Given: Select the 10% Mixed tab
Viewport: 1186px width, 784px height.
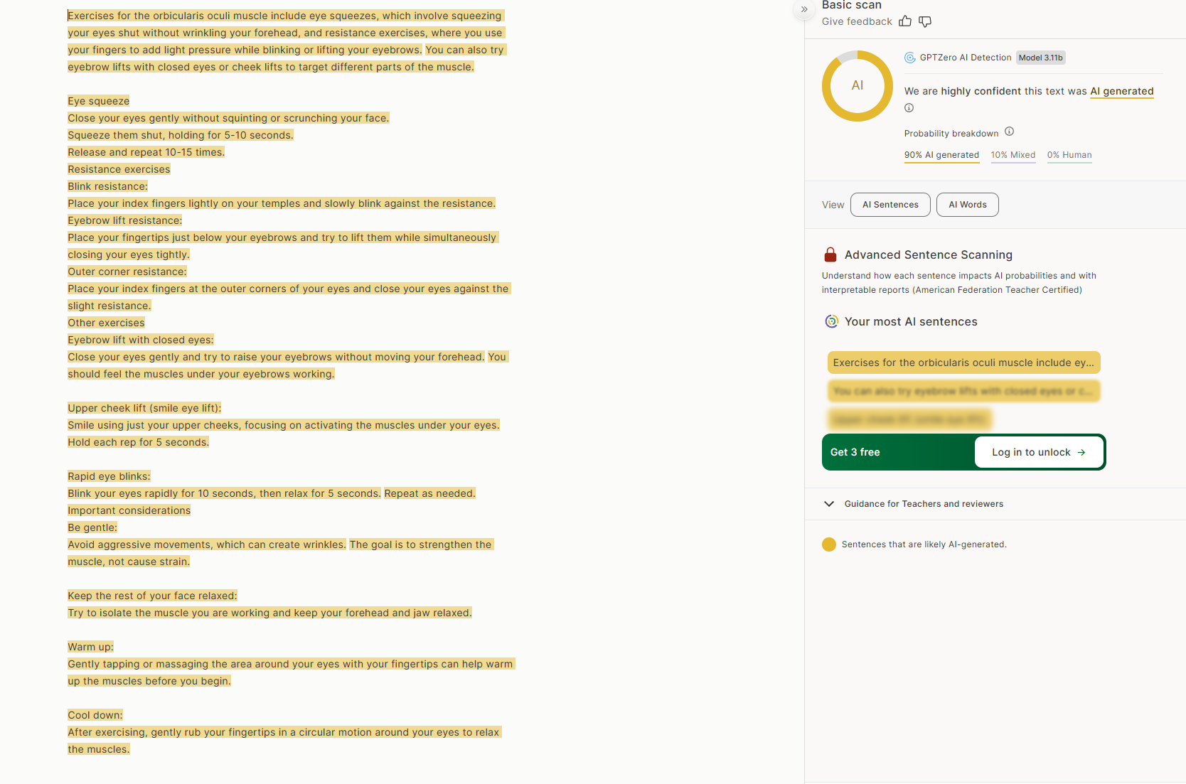Looking at the screenshot, I should tap(1013, 155).
